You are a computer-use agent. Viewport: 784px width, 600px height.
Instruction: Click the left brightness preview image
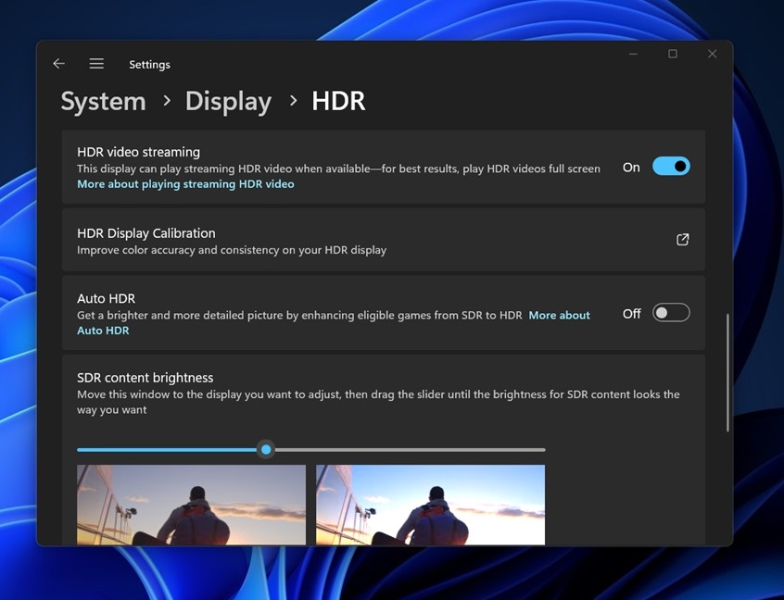(191, 505)
